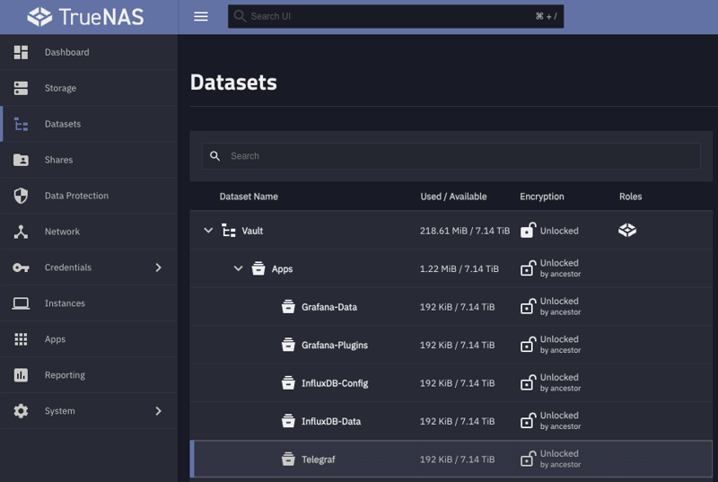Click the Reporting chart icon

pos(21,375)
